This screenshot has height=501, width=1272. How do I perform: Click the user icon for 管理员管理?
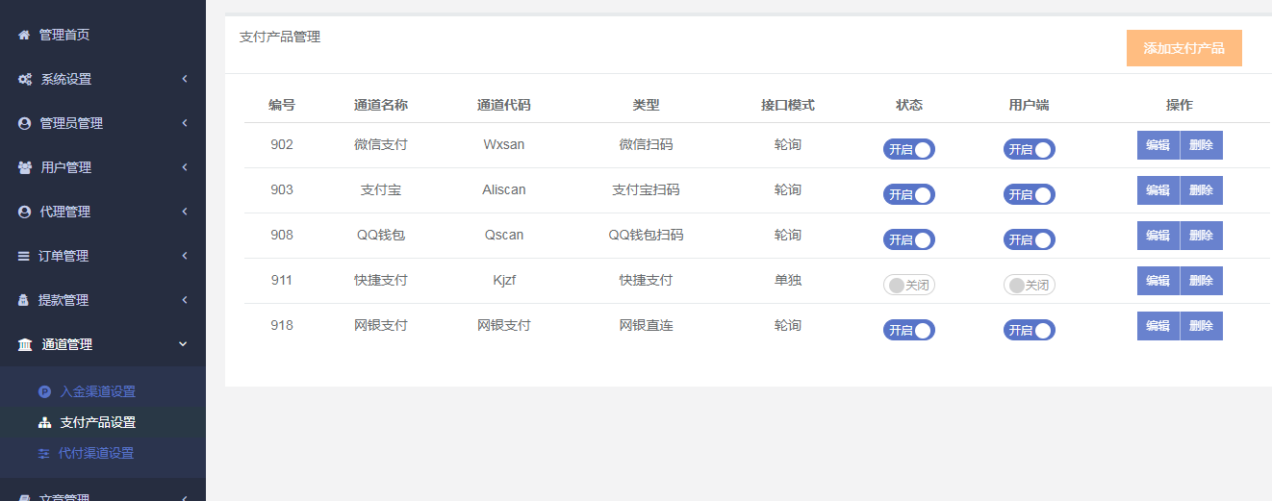coord(25,123)
